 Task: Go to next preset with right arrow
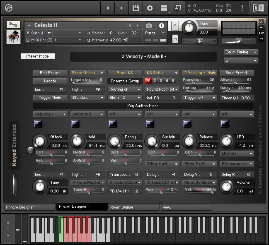pyautogui.click(x=121, y=8)
